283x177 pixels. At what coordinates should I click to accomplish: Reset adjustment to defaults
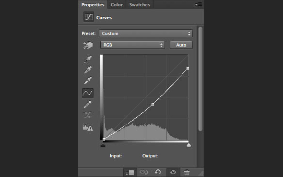[x=158, y=172]
